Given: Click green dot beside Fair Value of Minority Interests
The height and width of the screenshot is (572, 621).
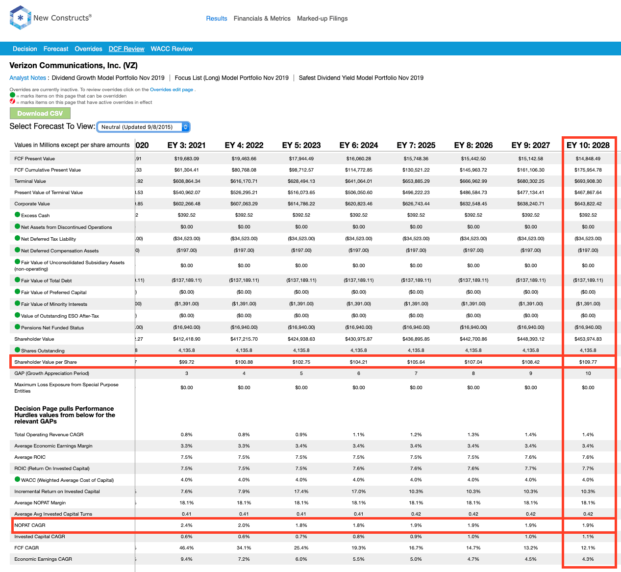Looking at the screenshot, I should [x=17, y=303].
